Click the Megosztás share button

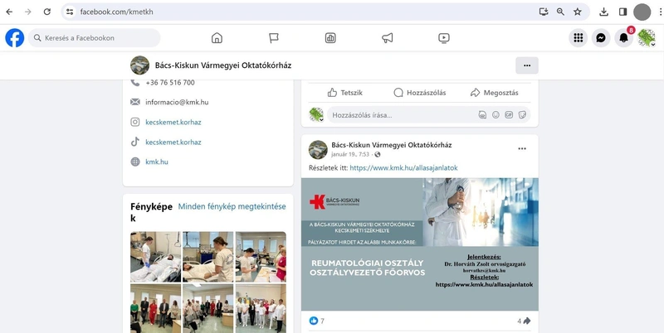coord(494,93)
